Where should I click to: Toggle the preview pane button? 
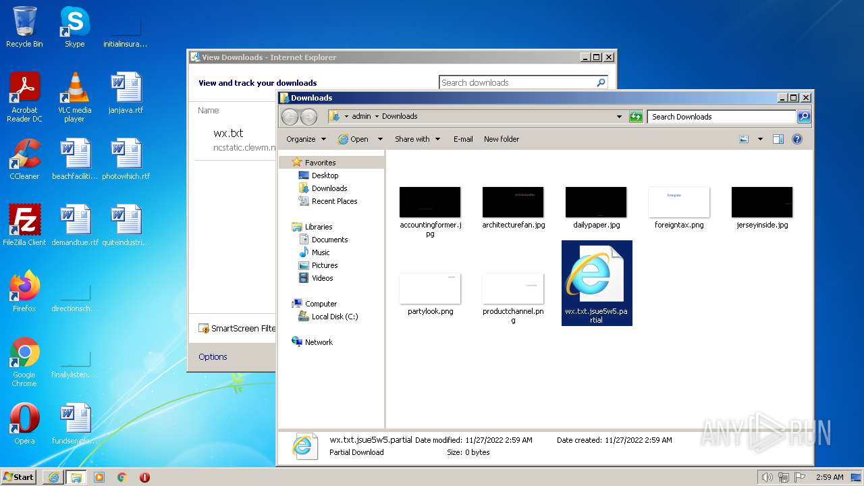click(778, 139)
